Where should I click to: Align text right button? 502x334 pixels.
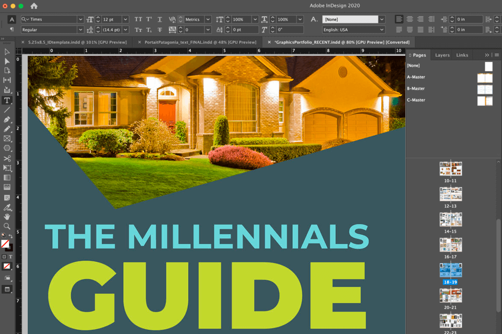[420, 19]
